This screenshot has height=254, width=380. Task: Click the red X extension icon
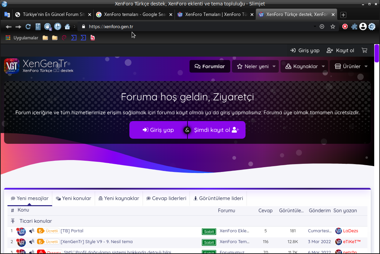(x=345, y=26)
